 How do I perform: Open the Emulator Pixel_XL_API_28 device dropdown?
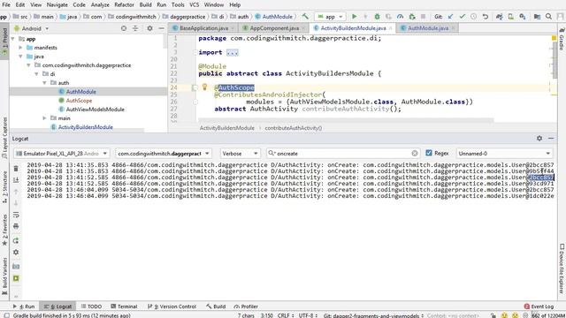click(61, 153)
